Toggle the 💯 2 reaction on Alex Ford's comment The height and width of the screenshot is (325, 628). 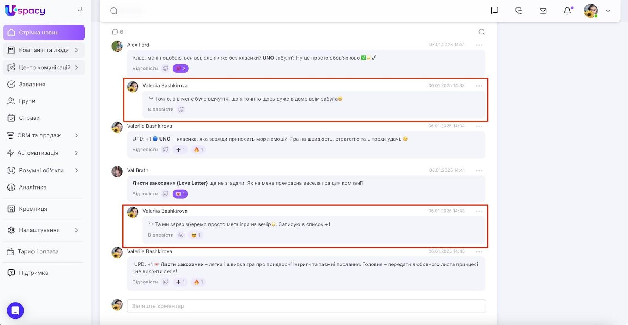[181, 69]
